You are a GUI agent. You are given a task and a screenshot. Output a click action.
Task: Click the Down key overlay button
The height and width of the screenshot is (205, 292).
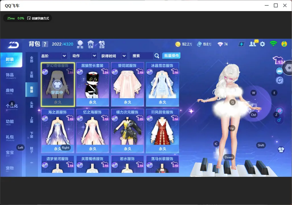(x=229, y=157)
